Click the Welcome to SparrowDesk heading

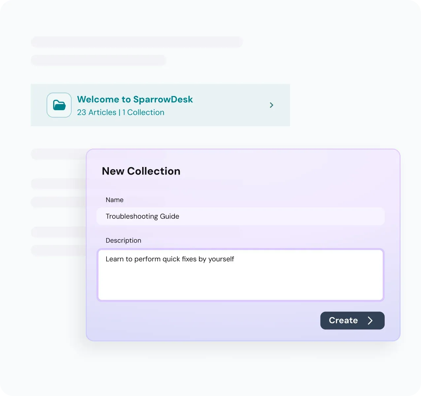(135, 99)
